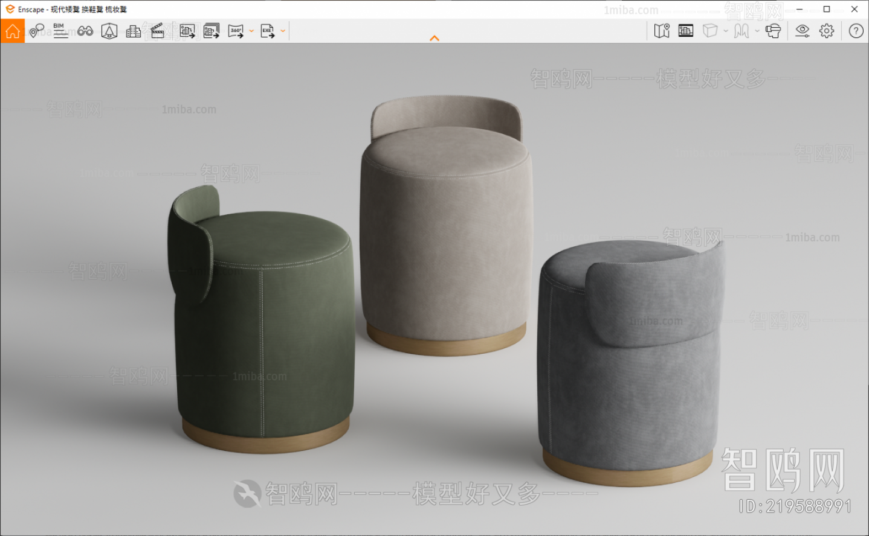Open the collaborative annotations pin tool
This screenshot has height=536, width=869.
[36, 31]
